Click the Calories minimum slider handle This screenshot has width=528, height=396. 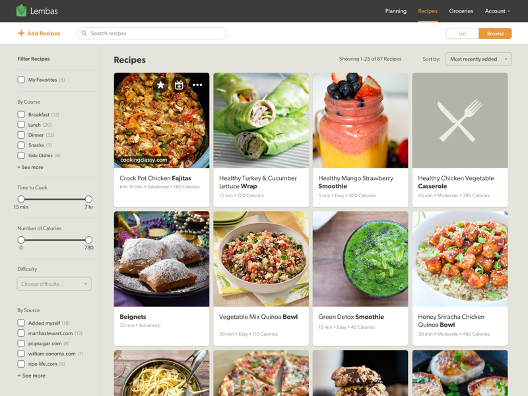click(21, 240)
